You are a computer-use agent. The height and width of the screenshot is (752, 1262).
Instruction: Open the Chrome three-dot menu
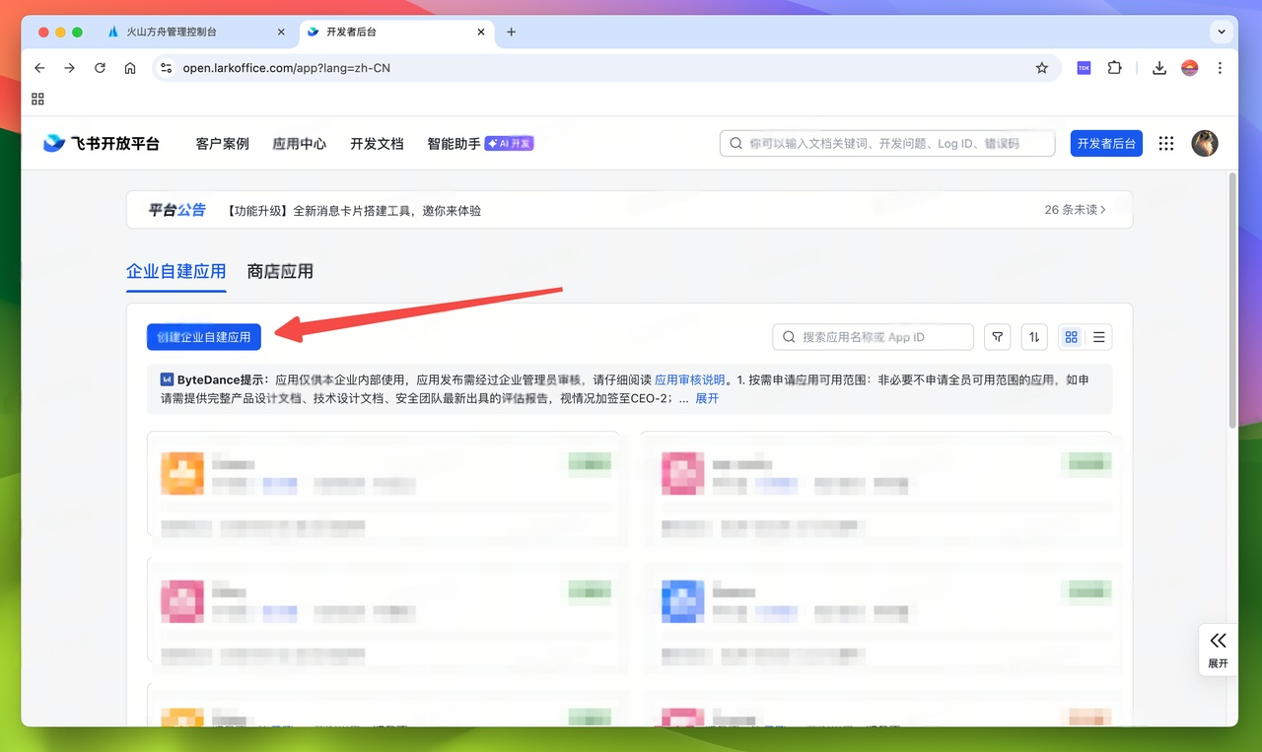(1220, 67)
